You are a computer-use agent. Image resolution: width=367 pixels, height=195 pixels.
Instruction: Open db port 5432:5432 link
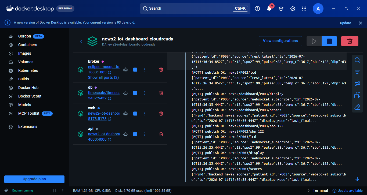click(100, 98)
